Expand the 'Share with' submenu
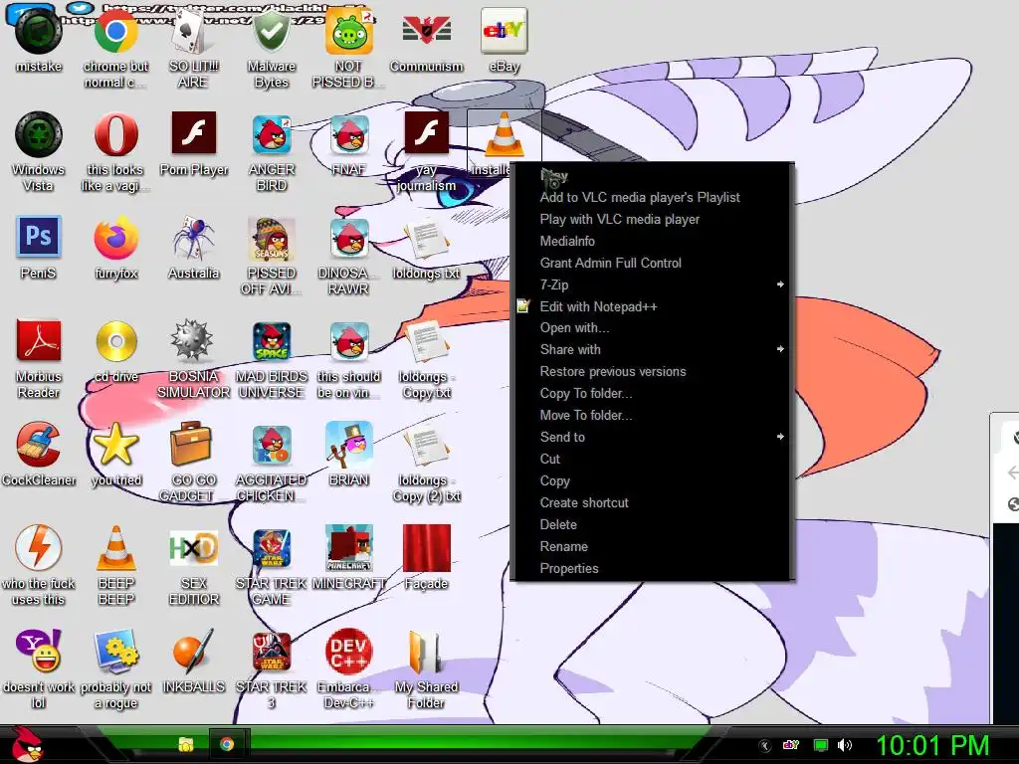Image resolution: width=1019 pixels, height=764 pixels. (652, 349)
